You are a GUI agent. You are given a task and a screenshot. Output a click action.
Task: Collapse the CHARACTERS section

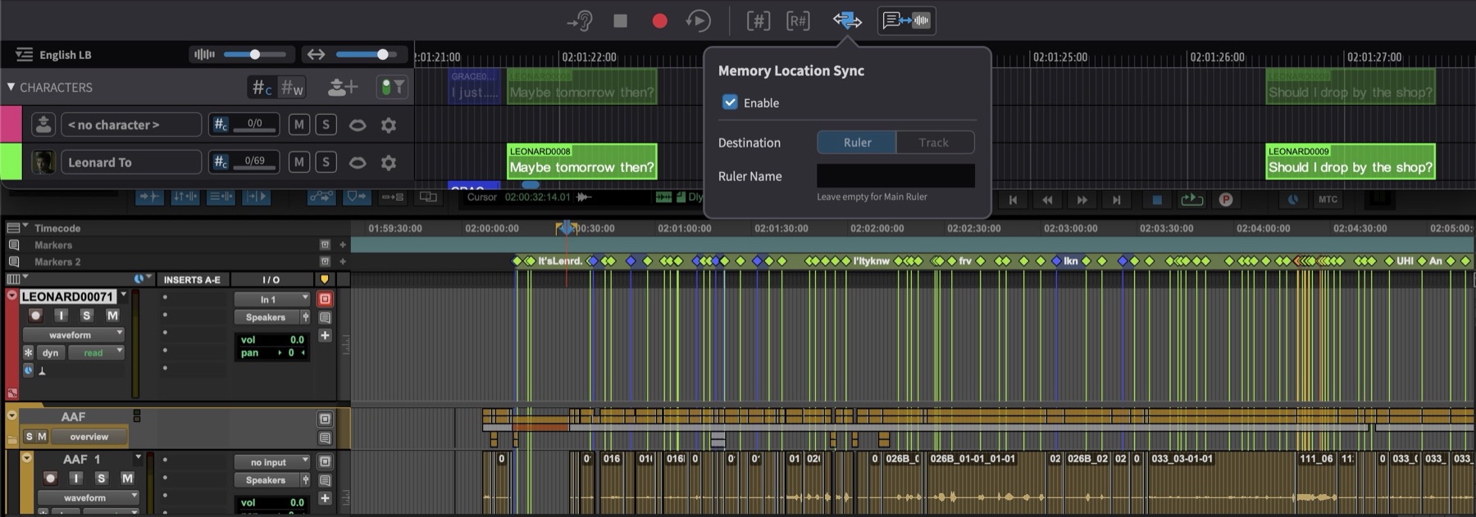pos(11,87)
